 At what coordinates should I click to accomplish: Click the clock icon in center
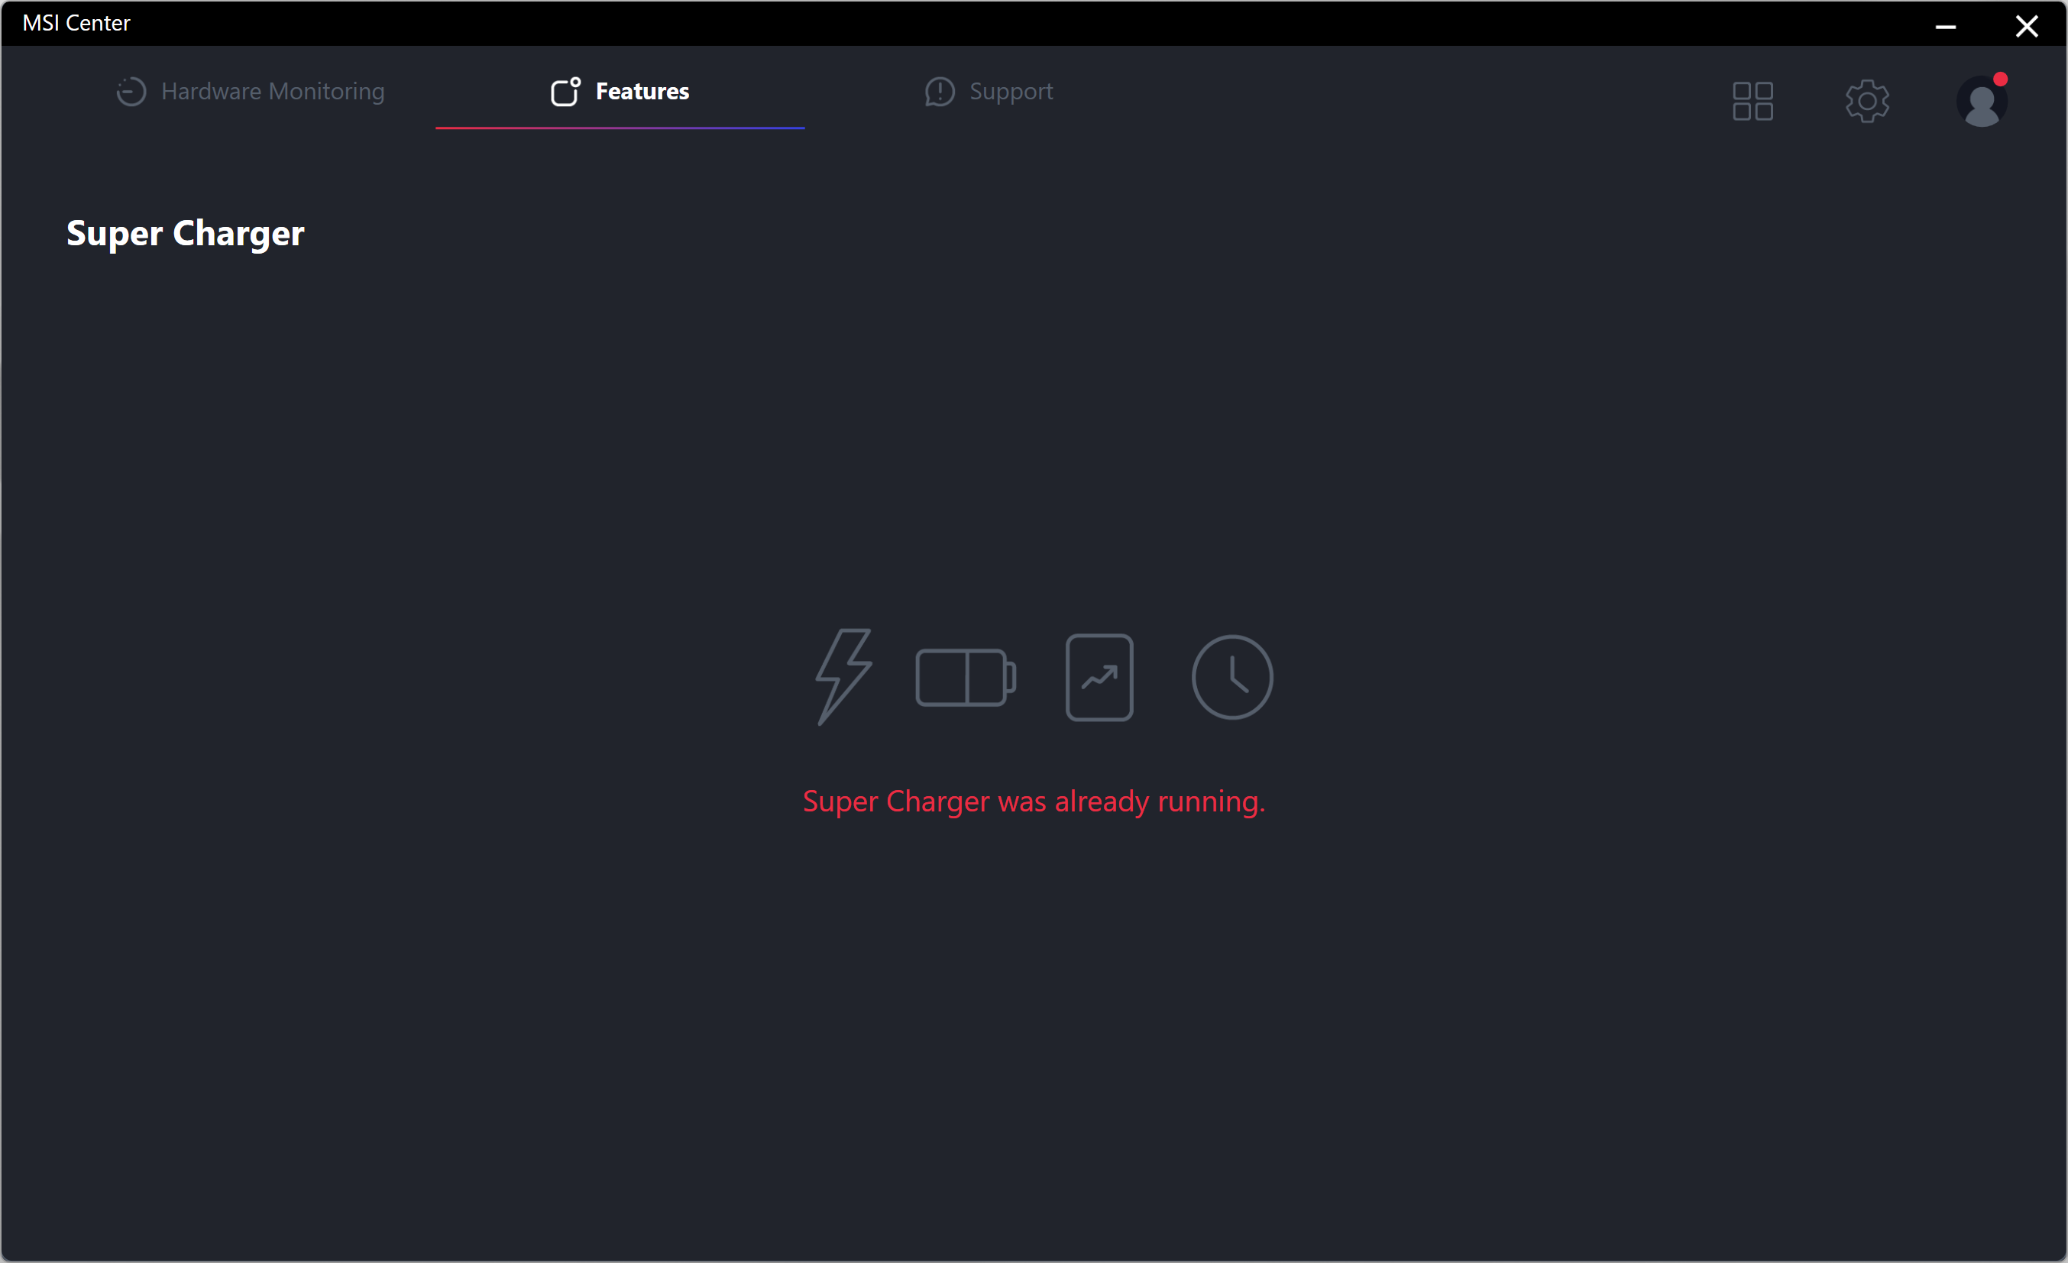pyautogui.click(x=1231, y=677)
